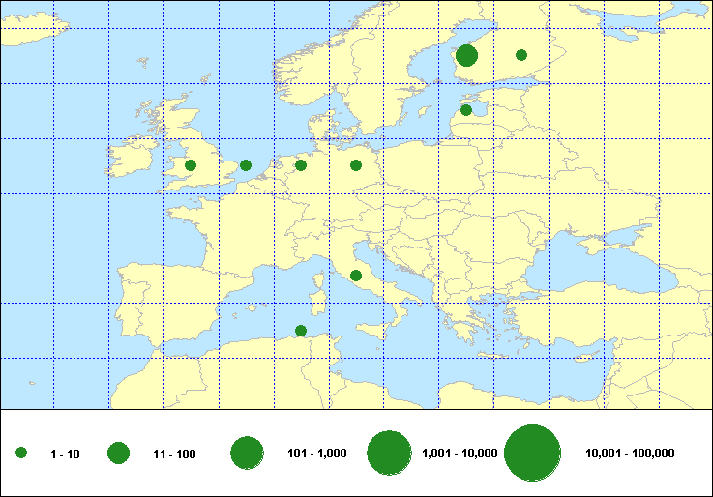Select the legend circle for 11 - 100
This screenshot has width=713, height=497.
click(x=119, y=453)
